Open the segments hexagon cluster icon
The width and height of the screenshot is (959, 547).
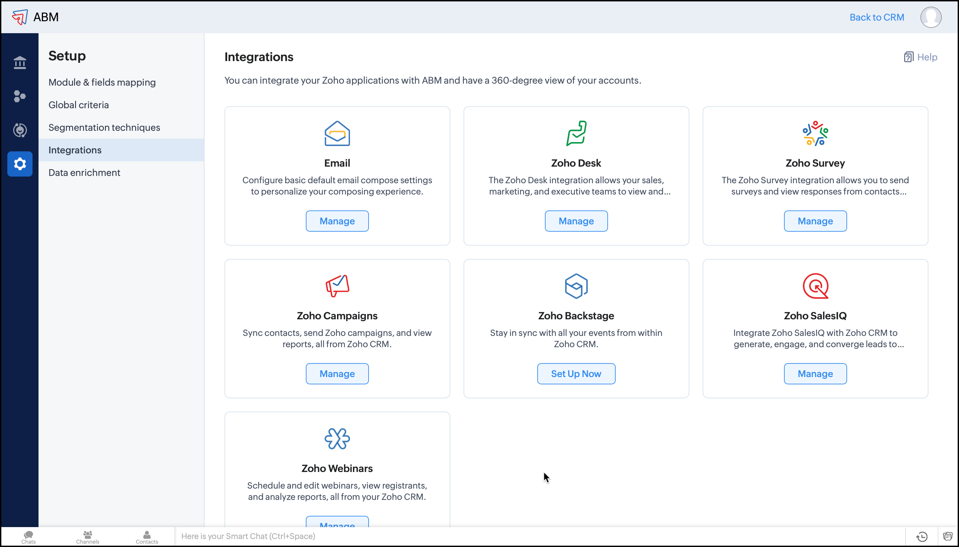click(x=20, y=96)
